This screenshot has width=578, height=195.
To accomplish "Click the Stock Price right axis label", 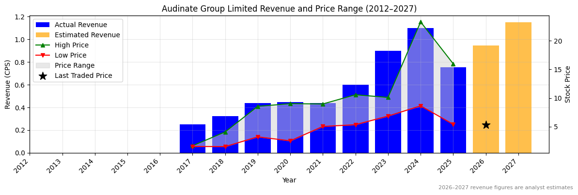I will click(x=568, y=84).
